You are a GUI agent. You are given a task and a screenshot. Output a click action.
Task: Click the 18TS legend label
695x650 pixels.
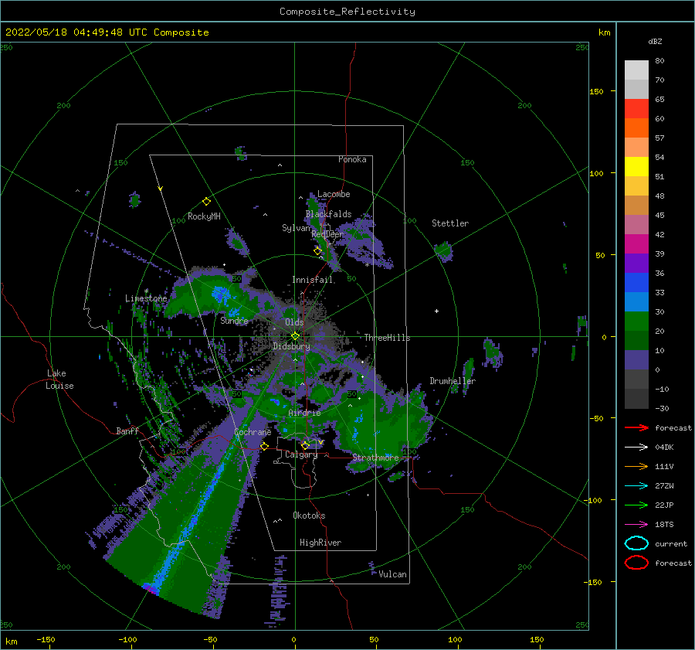coord(664,525)
